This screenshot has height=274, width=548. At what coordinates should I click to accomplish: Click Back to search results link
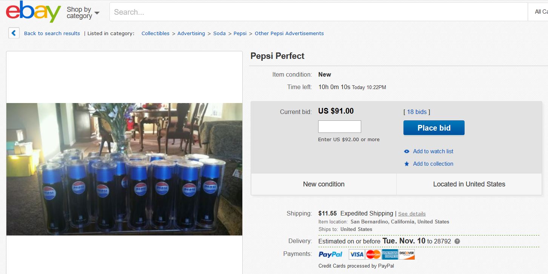pos(52,33)
